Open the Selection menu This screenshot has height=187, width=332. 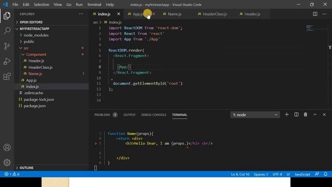pyautogui.click(x=41, y=5)
